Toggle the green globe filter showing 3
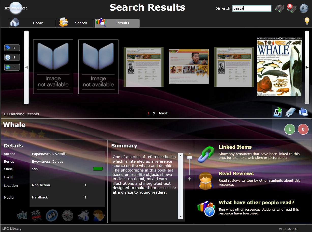The height and width of the screenshot is (232, 312). tap(12, 67)
